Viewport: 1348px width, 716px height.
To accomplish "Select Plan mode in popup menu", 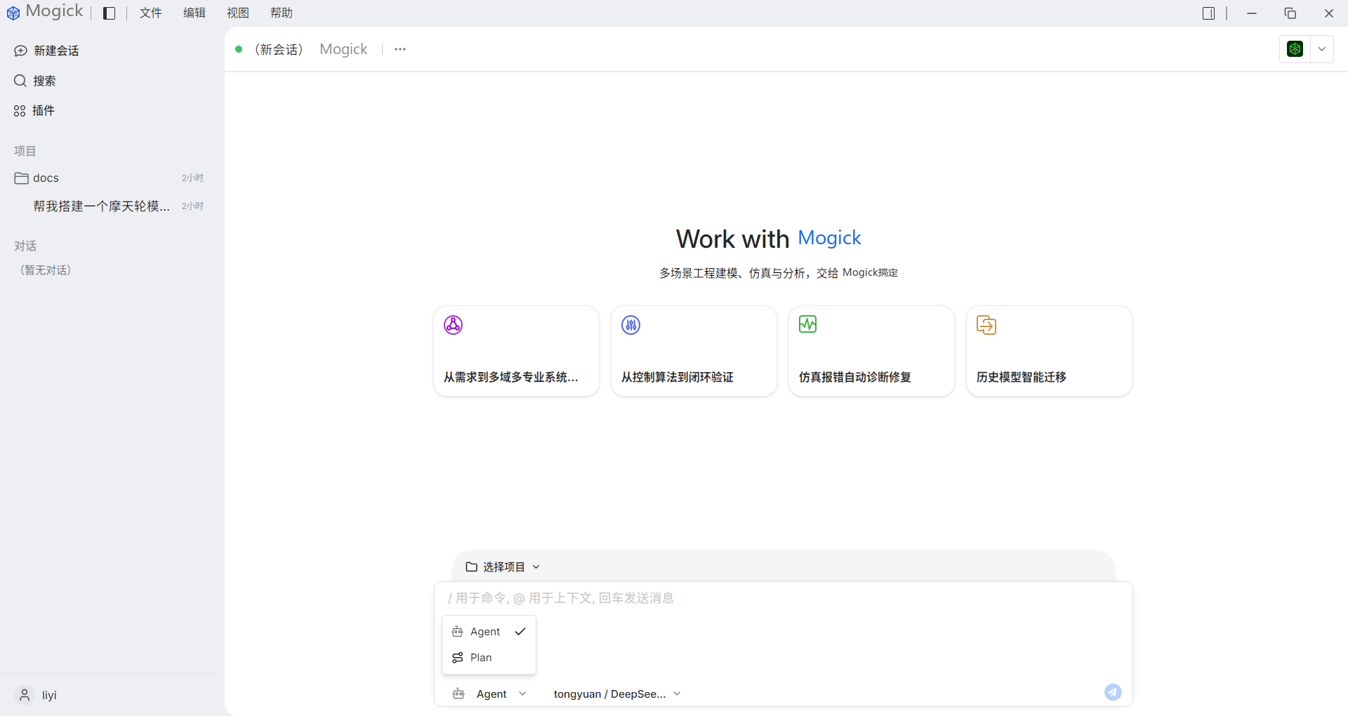I will tap(489, 658).
